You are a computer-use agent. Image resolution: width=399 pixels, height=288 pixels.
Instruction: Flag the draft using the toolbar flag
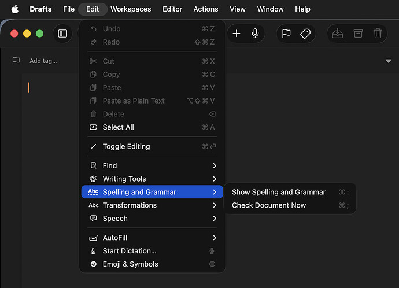pos(286,34)
